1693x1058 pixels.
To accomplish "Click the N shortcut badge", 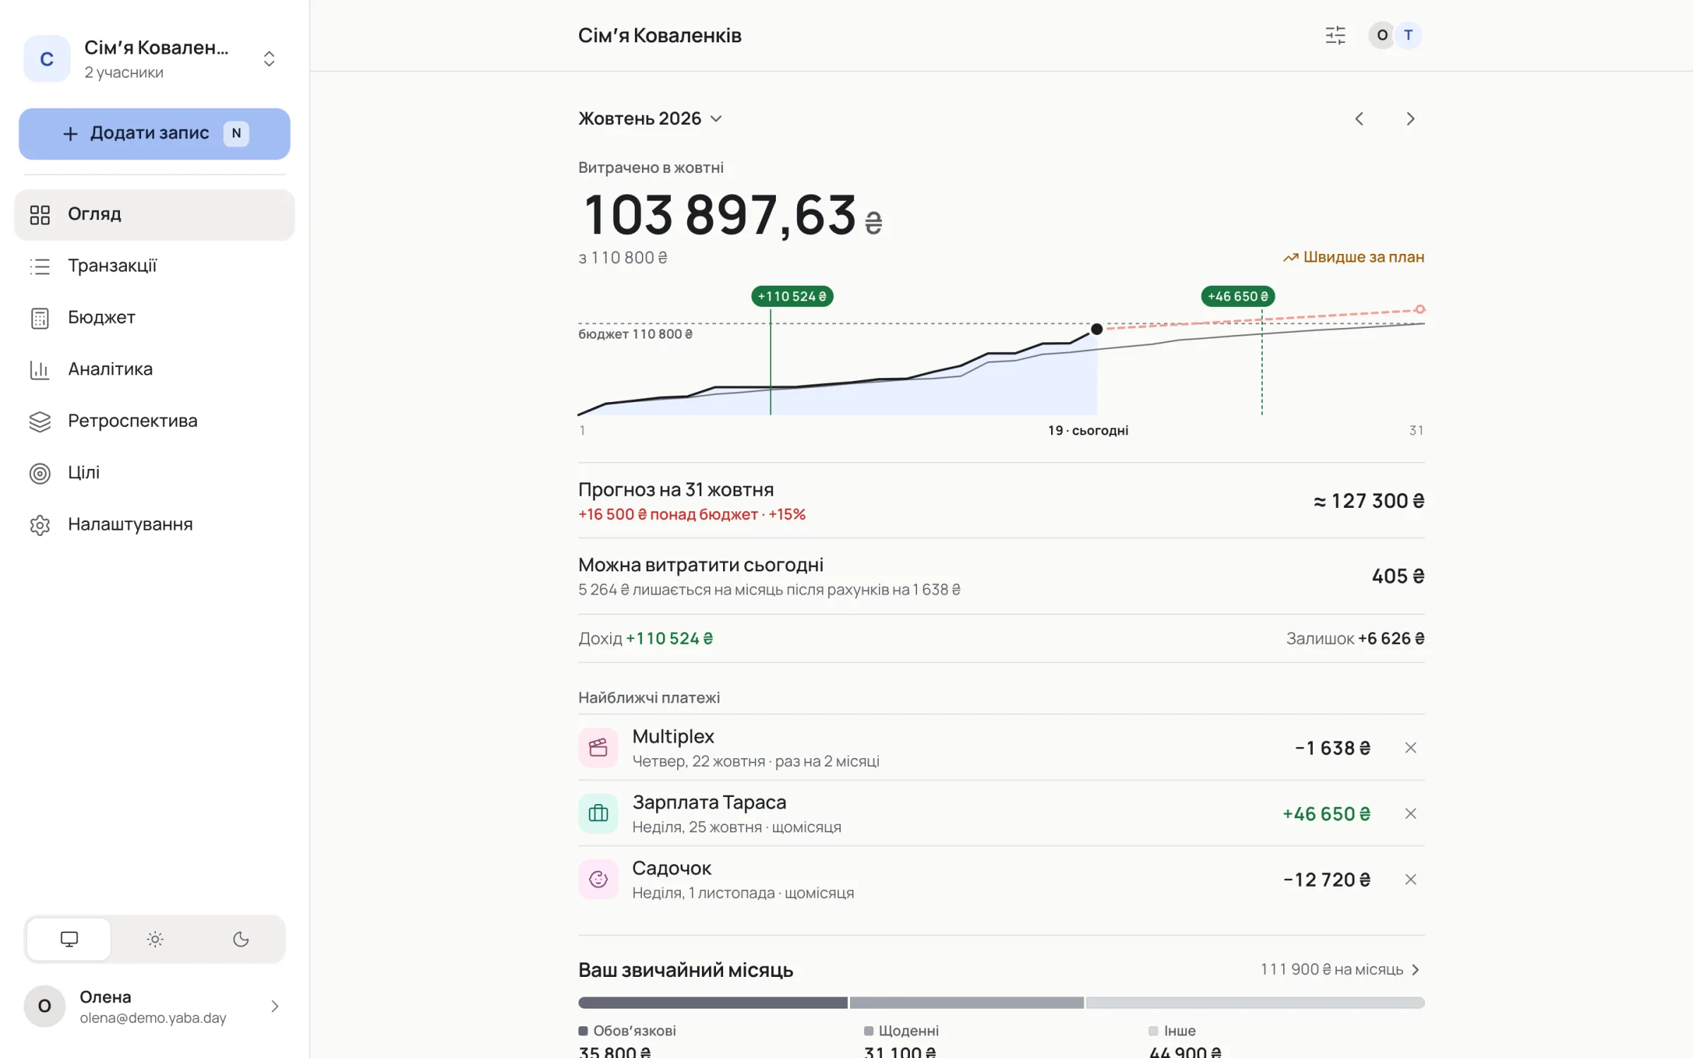I will pos(236,133).
